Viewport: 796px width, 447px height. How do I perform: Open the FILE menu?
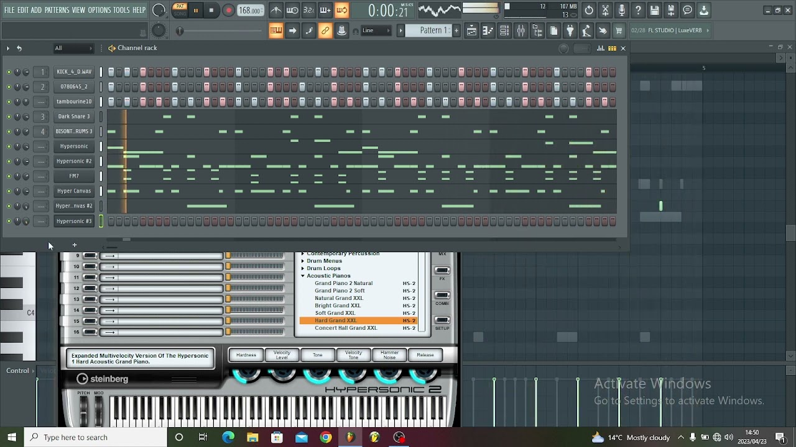9,10
